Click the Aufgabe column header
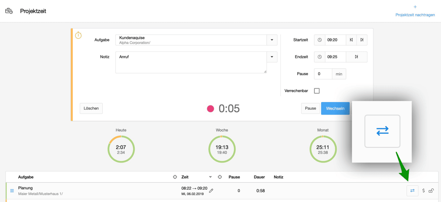The height and width of the screenshot is (202, 441). 26,177
